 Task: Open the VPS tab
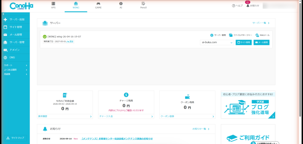pos(53,6)
